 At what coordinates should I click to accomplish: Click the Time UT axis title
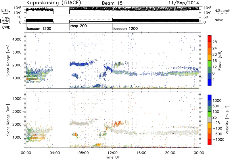(112, 157)
